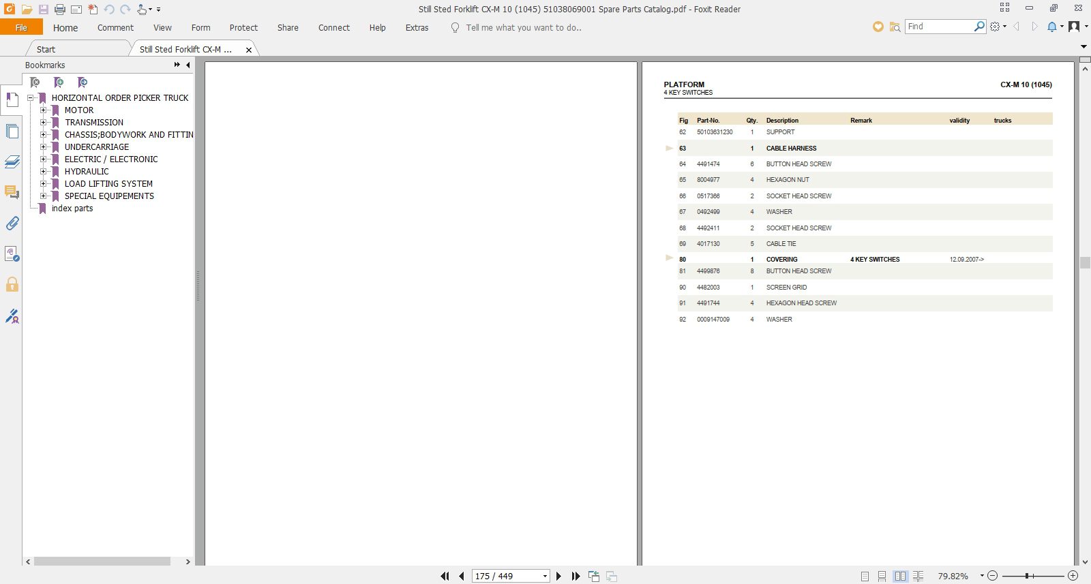Switch to the Comment ribbon tab
Screen dimensions: 1091x584
[x=115, y=27]
